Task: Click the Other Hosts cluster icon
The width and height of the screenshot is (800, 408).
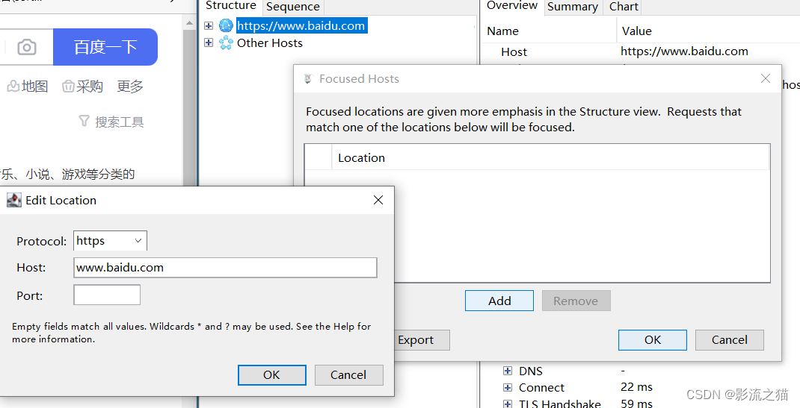Action: tap(226, 43)
